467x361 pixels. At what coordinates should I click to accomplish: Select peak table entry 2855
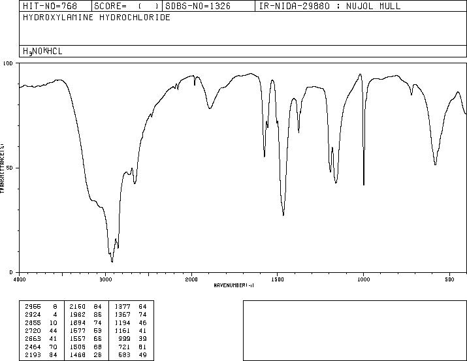click(33, 322)
